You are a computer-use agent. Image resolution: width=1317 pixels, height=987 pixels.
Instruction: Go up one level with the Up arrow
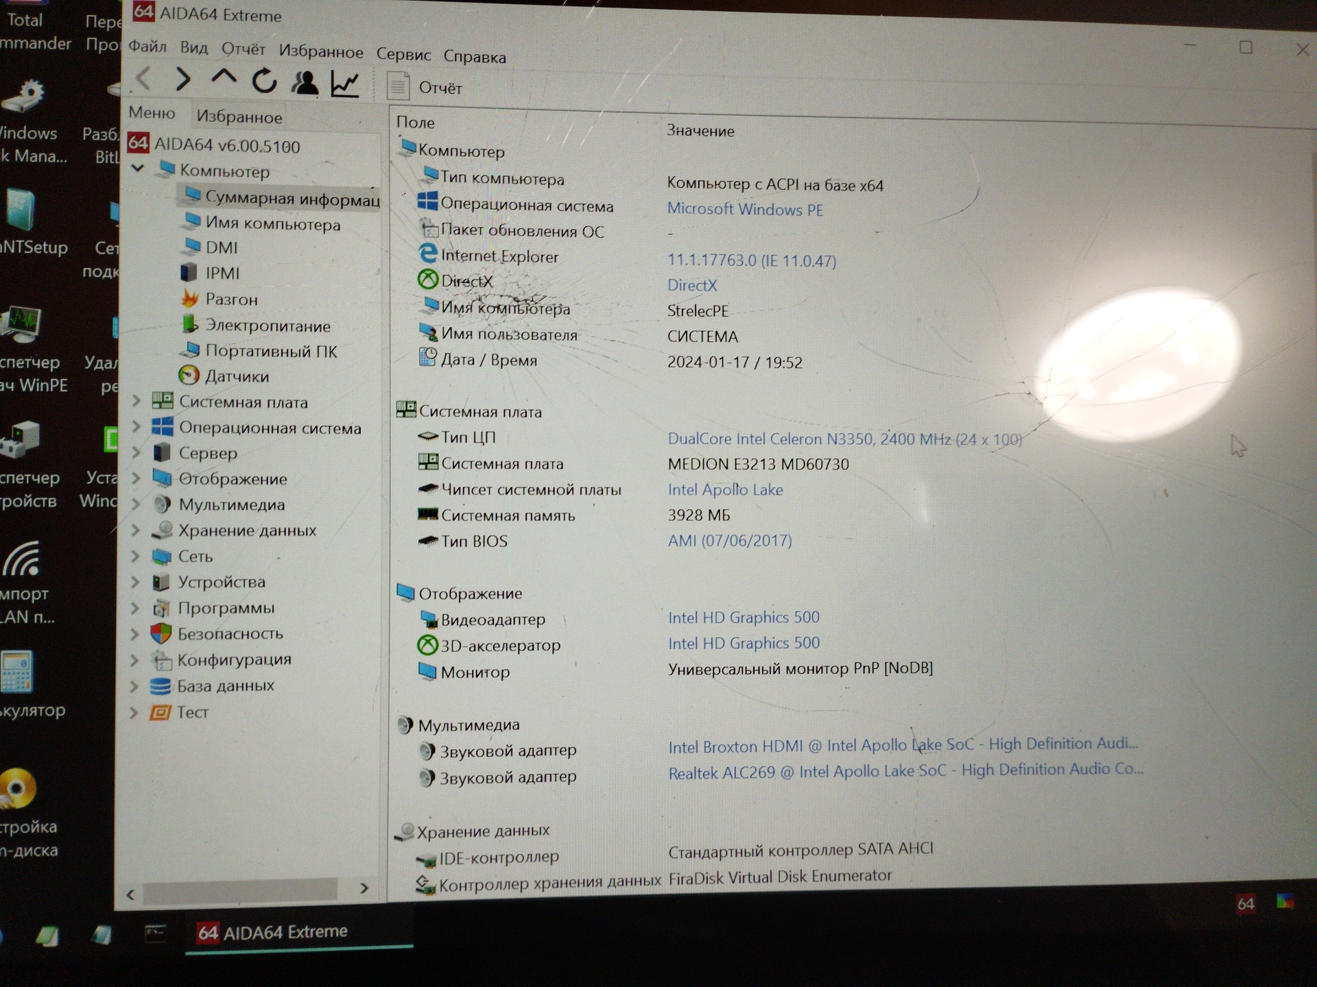click(224, 77)
